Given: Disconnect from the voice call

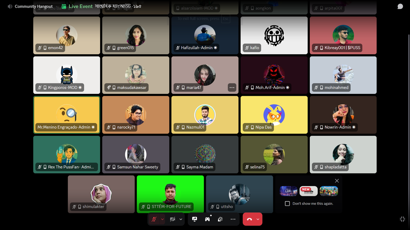Looking at the screenshot, I should (x=249, y=219).
